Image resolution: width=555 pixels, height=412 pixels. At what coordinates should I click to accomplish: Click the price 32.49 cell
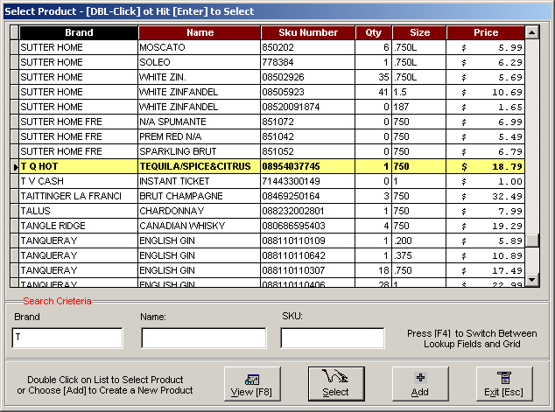tap(485, 196)
